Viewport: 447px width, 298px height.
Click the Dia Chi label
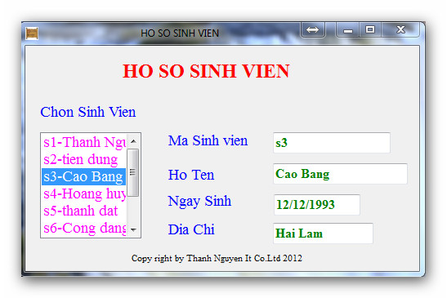pyautogui.click(x=191, y=229)
